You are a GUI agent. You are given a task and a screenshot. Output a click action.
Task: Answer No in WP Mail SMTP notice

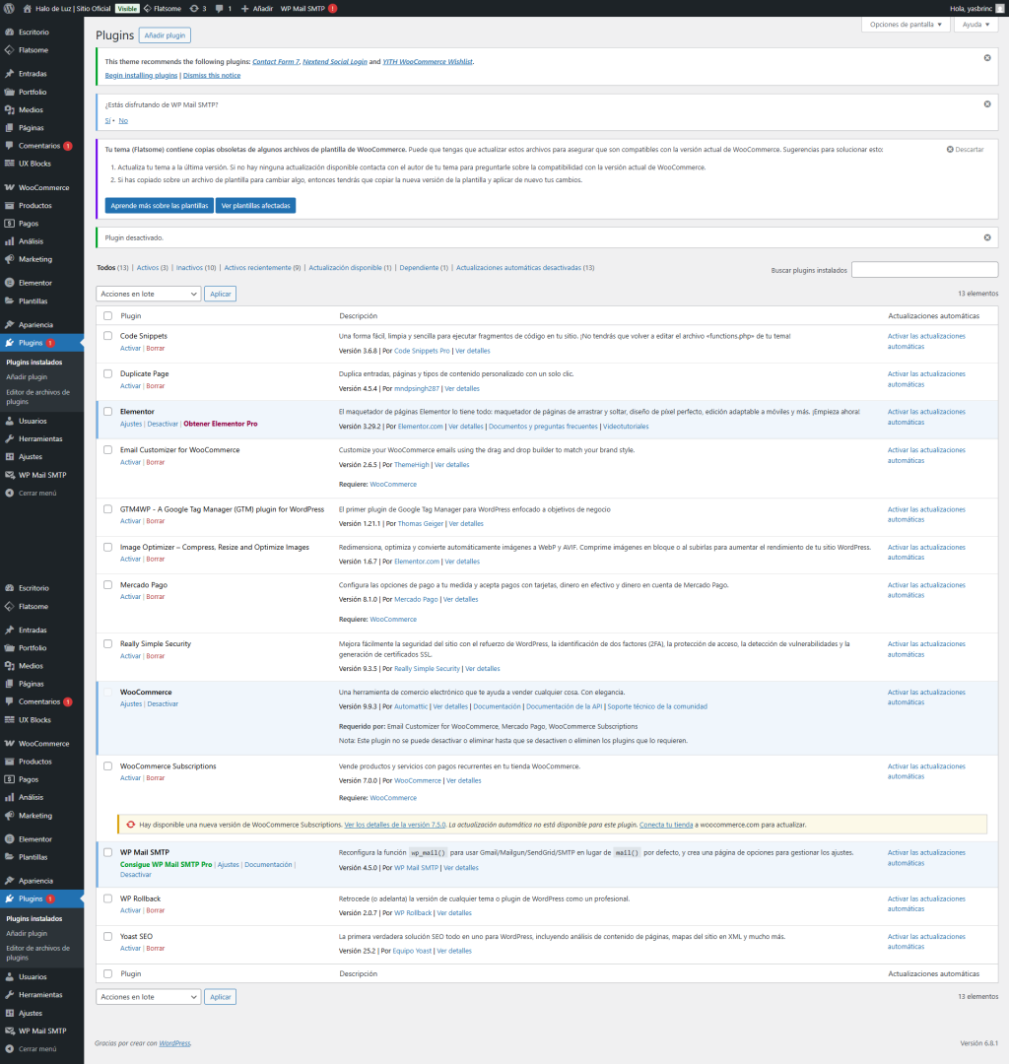click(123, 121)
